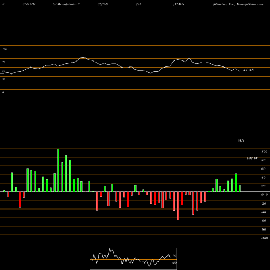Click the tallest green MR histogram bar
The height and width of the screenshot is (270, 270).
(x=58, y=170)
